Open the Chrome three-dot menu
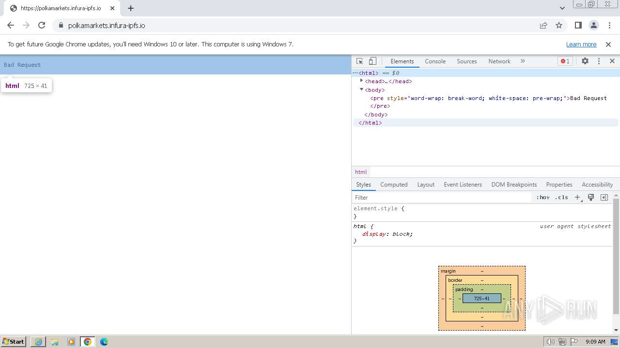Image resolution: width=620 pixels, height=348 pixels. click(x=608, y=25)
